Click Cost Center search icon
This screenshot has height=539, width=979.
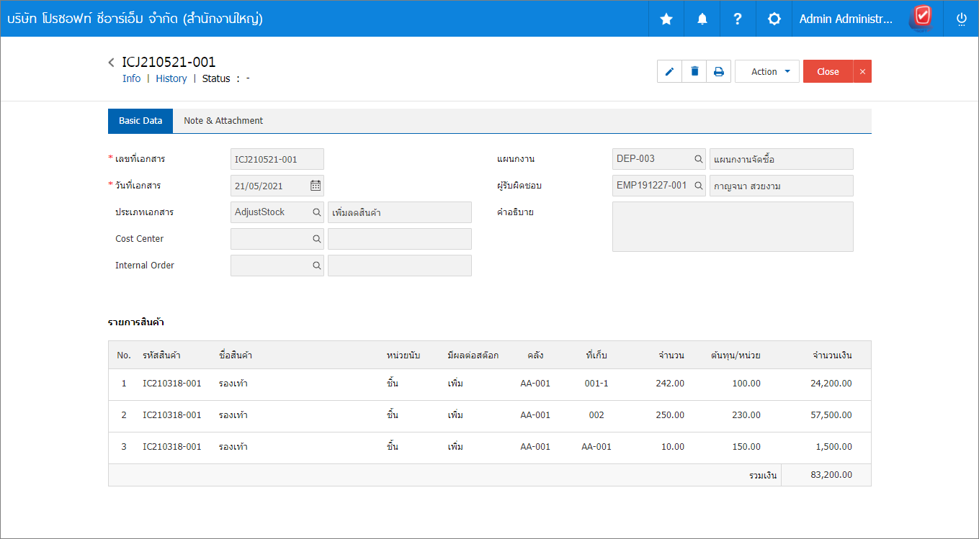pyautogui.click(x=316, y=239)
